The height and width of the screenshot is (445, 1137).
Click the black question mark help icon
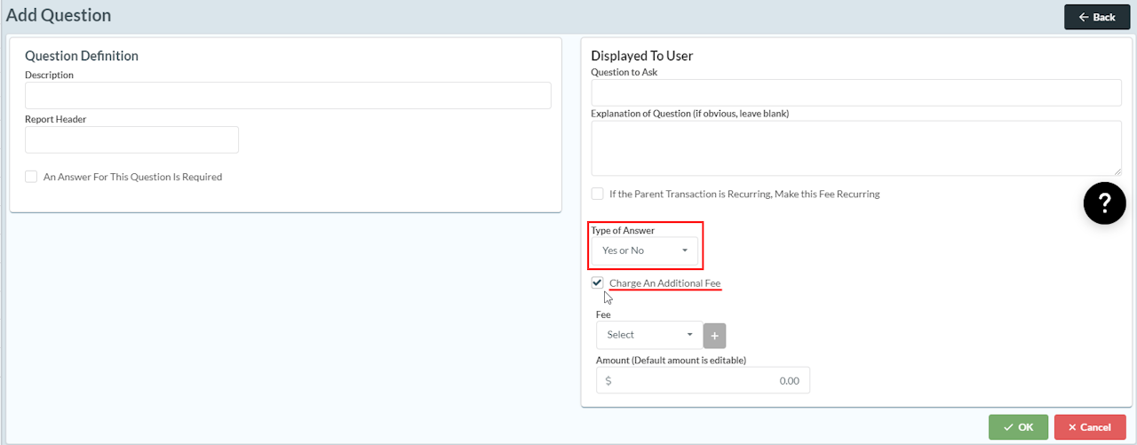coord(1104,203)
